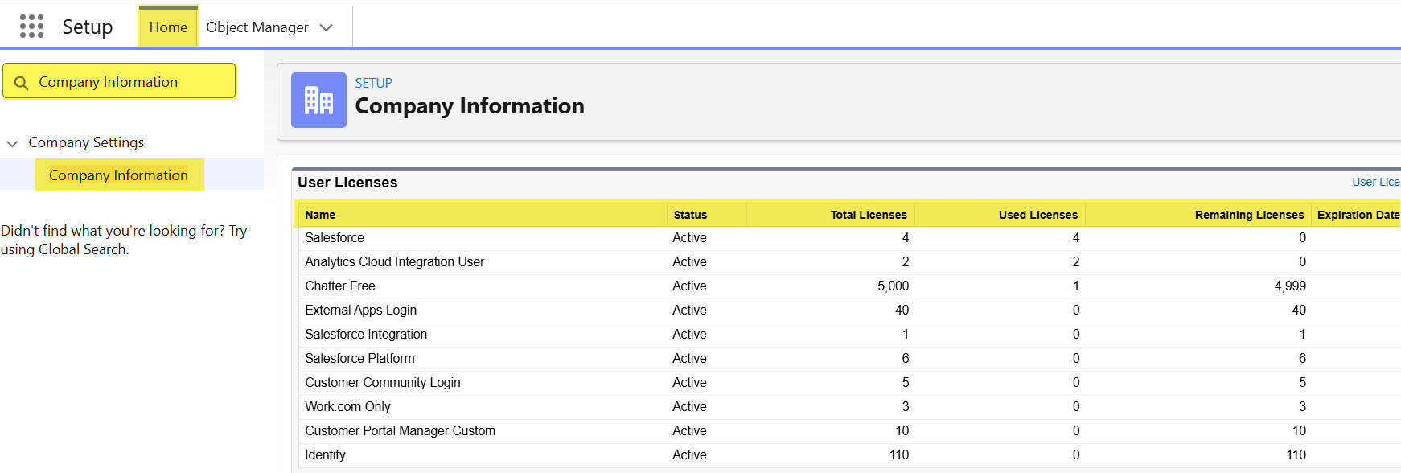Screen dimensions: 1401x473
Task: Click the Active status of Identity row
Action: pyautogui.click(x=689, y=454)
